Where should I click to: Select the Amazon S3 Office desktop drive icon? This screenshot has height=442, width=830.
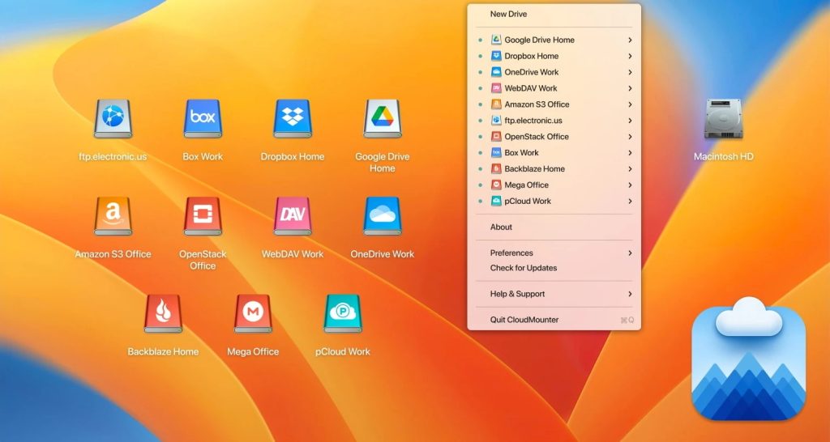(x=113, y=215)
